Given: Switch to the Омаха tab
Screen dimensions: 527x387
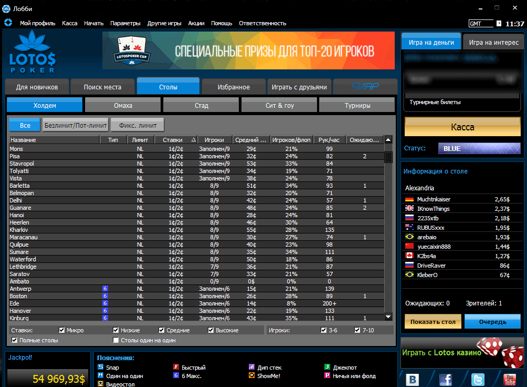Looking at the screenshot, I should coord(123,105).
